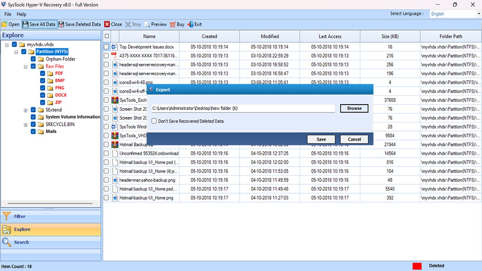This screenshot has width=482, height=271.
Task: Click the Buy cart toolbar button
Action: point(177,24)
